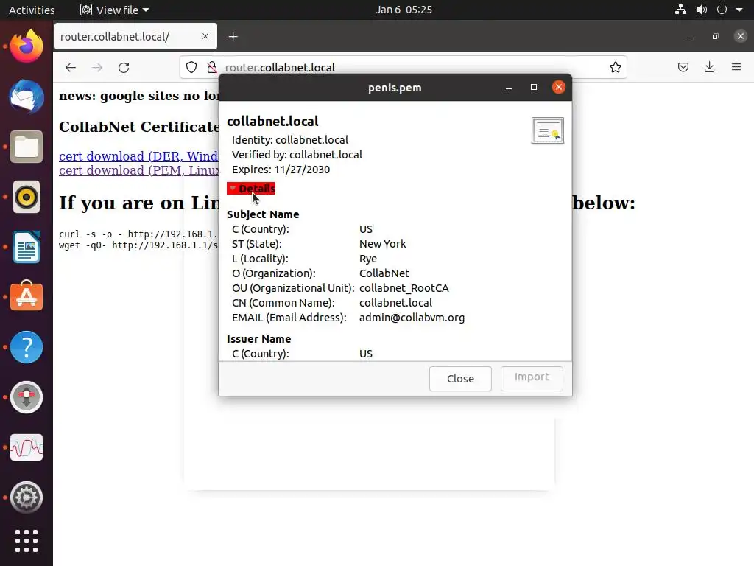Focus the Firefox address bar
Image resolution: width=754 pixels, height=566 pixels.
(403, 67)
